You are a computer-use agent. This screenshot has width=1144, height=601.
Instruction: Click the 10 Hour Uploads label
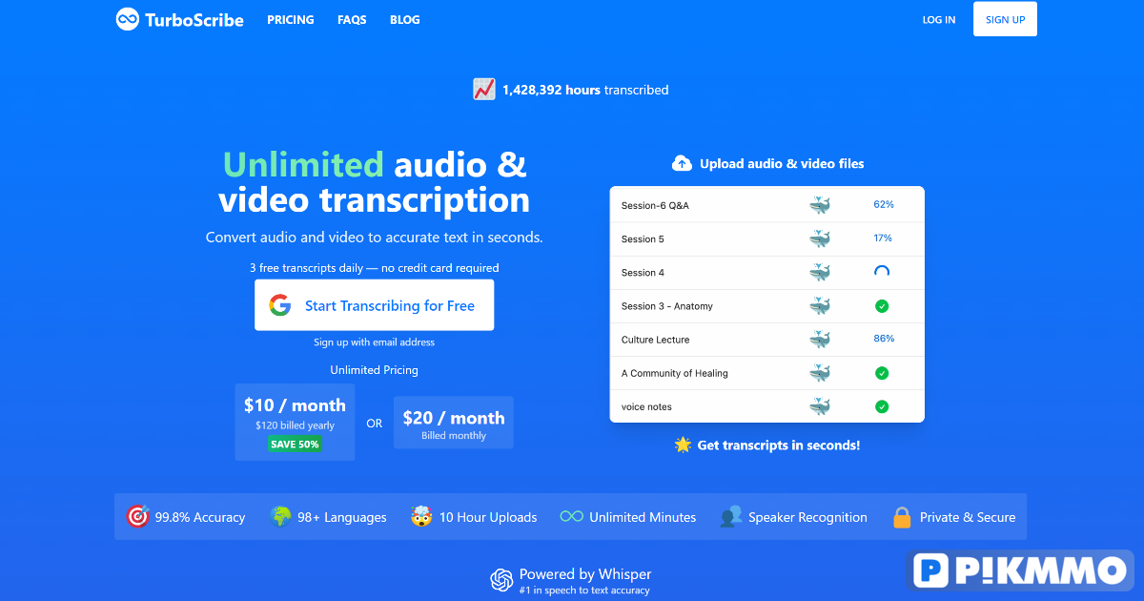[x=488, y=517]
